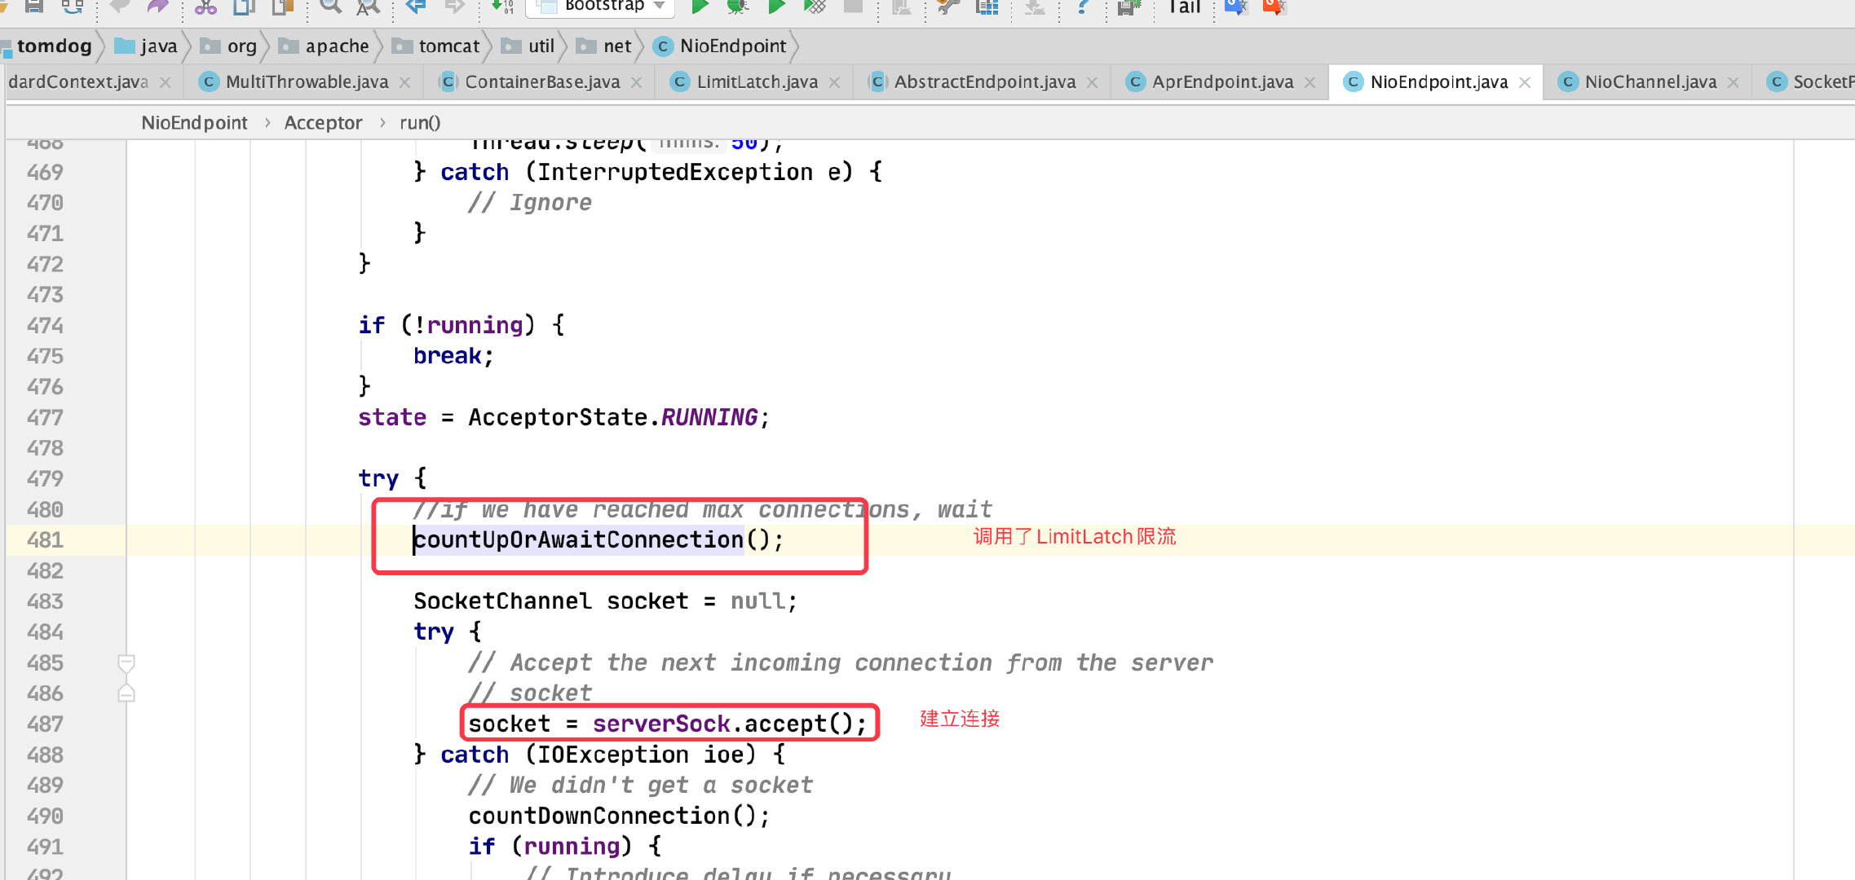1855x880 pixels.
Task: Click the Find magnifier icon
Action: tap(330, 6)
